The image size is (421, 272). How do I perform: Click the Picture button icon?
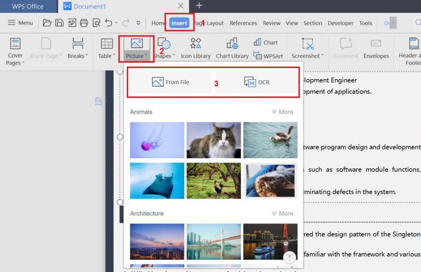tap(136, 43)
